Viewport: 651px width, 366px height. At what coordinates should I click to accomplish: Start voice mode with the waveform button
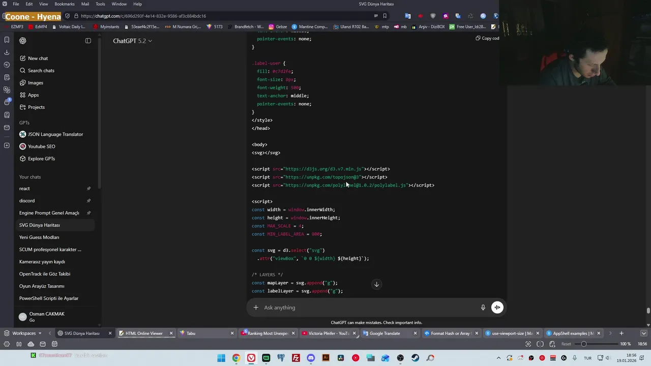pos(497,308)
